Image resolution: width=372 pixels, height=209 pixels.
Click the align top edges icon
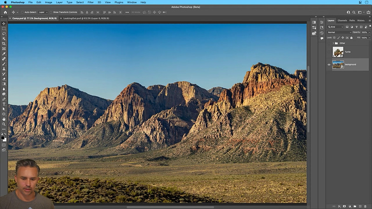pyautogui.click(x=104, y=13)
